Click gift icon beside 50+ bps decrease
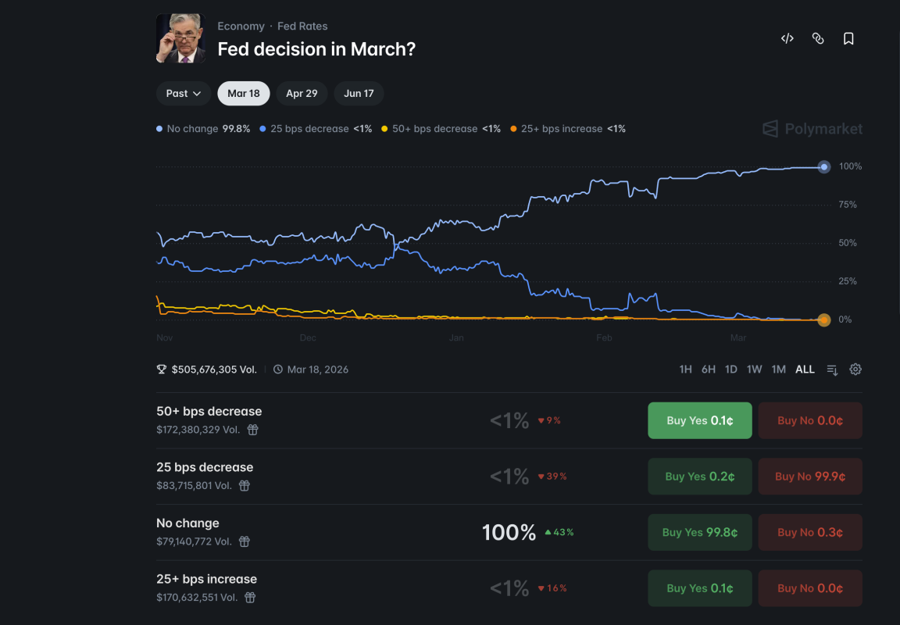This screenshot has width=900, height=625. click(253, 430)
